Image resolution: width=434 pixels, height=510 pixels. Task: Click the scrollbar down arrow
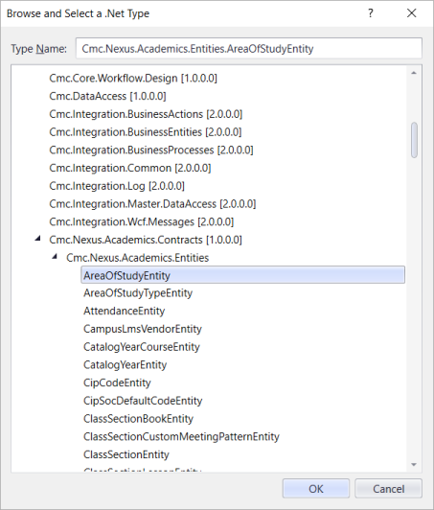pos(414,464)
